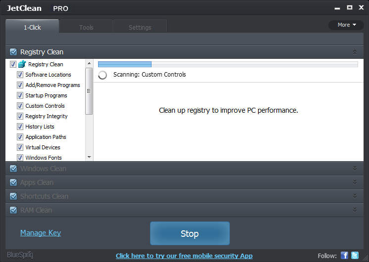Click the scan progress bar

point(228,64)
